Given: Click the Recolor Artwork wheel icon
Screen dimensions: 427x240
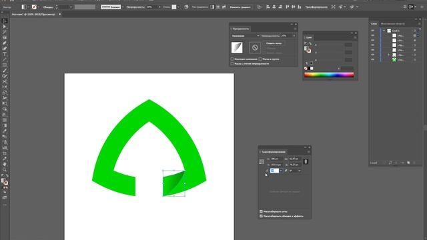Looking at the screenshot, I should (186, 7).
